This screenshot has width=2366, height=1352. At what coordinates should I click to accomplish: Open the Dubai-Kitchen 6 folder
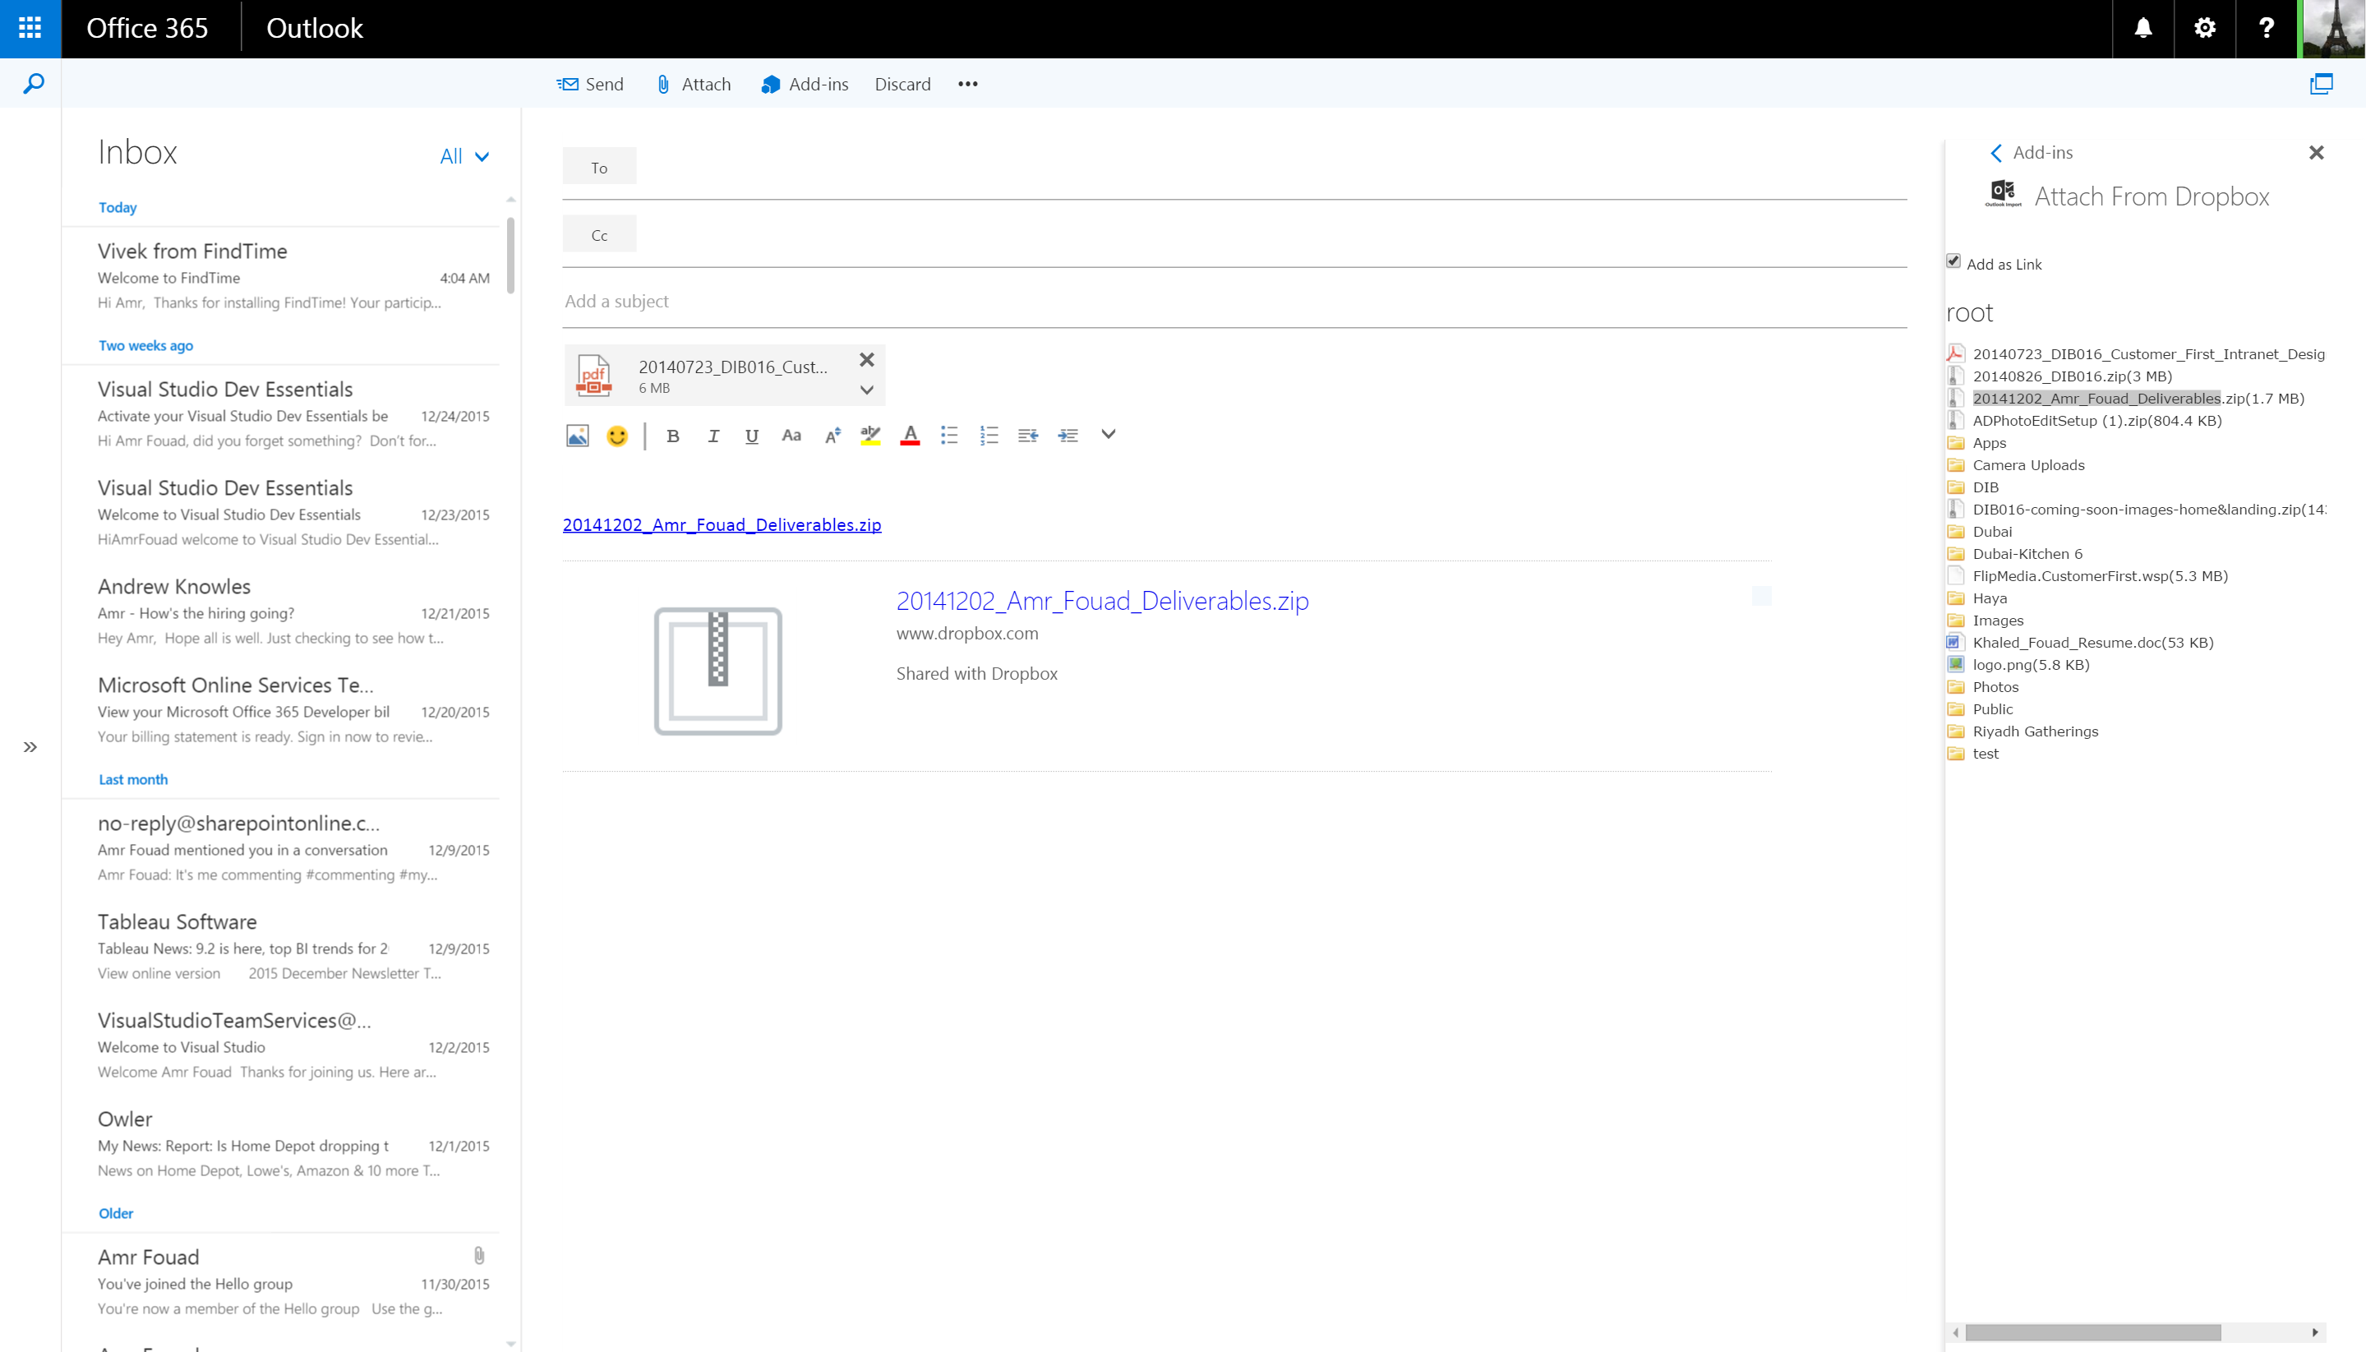pos(2027,554)
